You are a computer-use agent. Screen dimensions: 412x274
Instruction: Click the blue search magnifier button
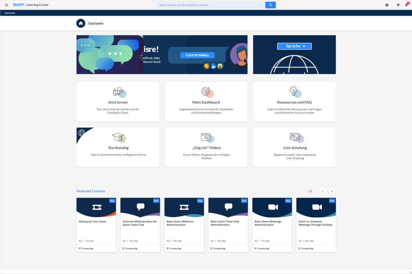click(x=270, y=5)
